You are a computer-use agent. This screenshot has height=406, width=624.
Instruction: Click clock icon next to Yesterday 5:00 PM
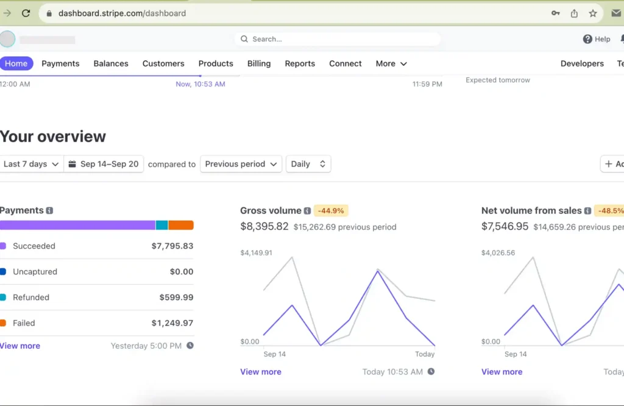[190, 346]
